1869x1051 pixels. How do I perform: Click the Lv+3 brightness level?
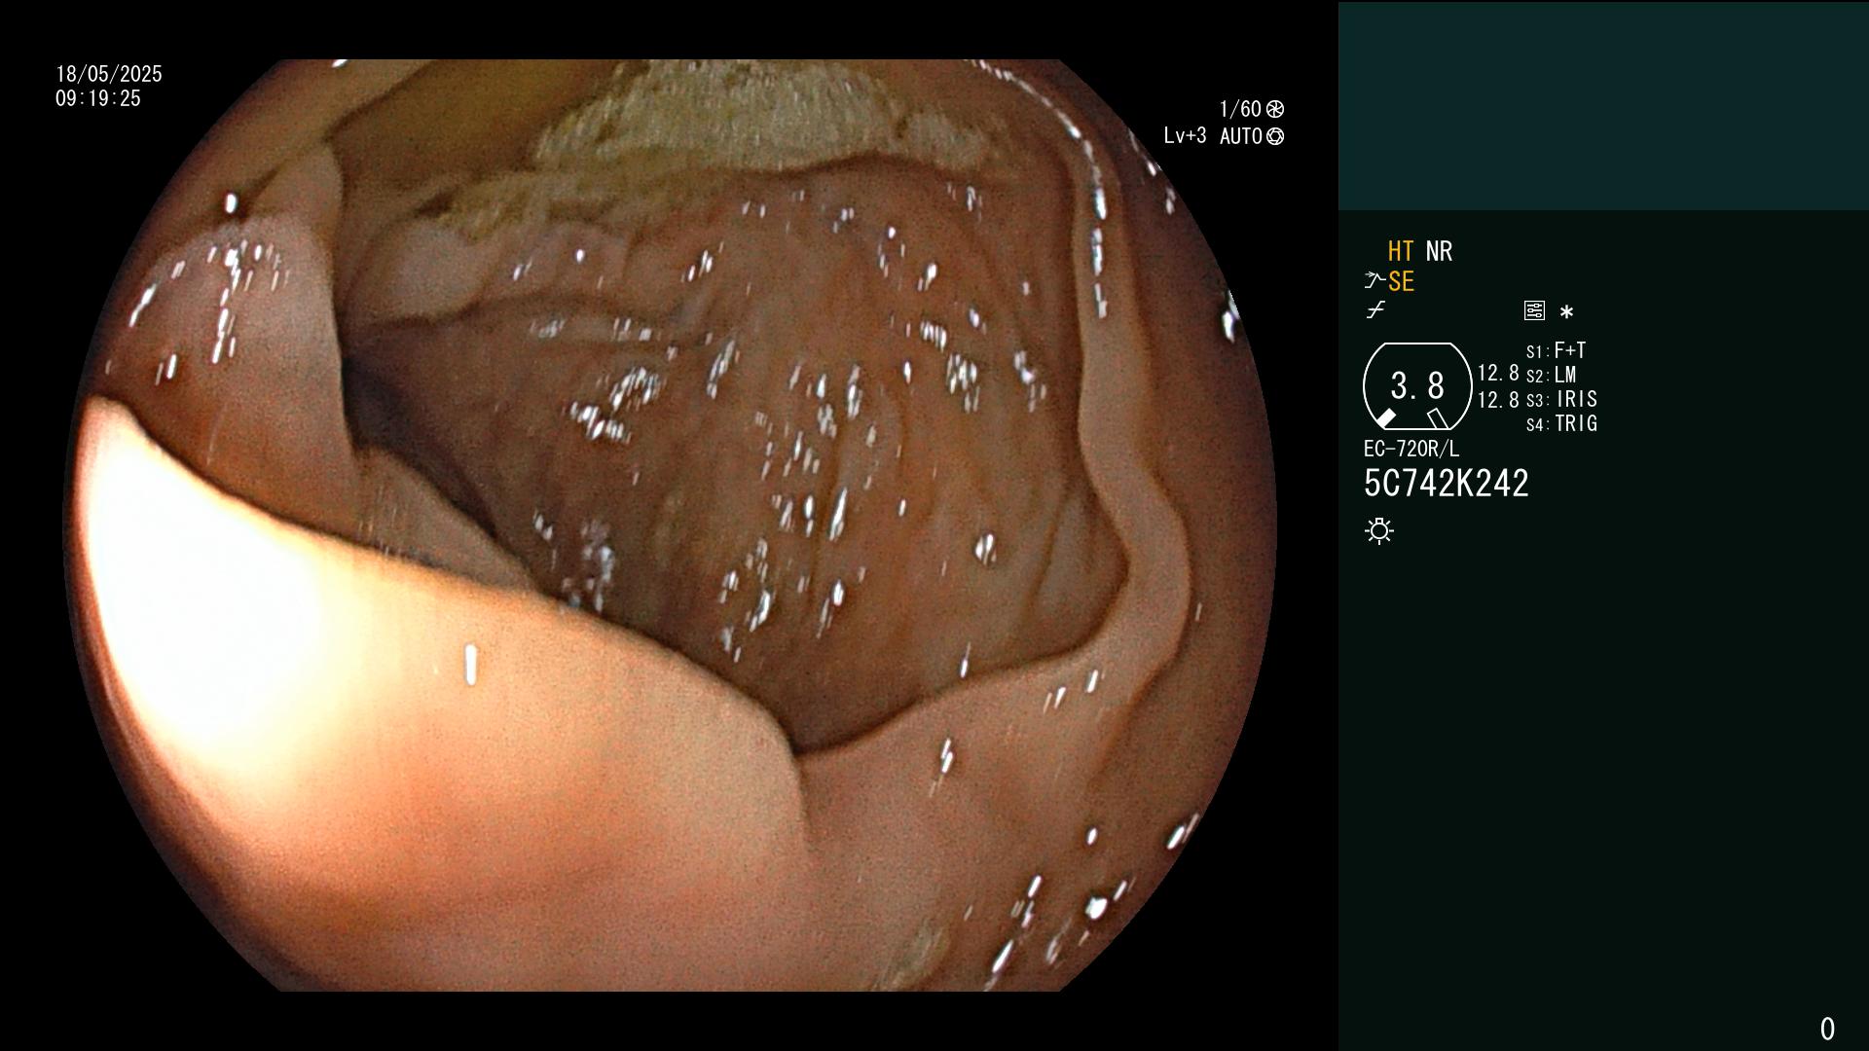coord(1185,136)
